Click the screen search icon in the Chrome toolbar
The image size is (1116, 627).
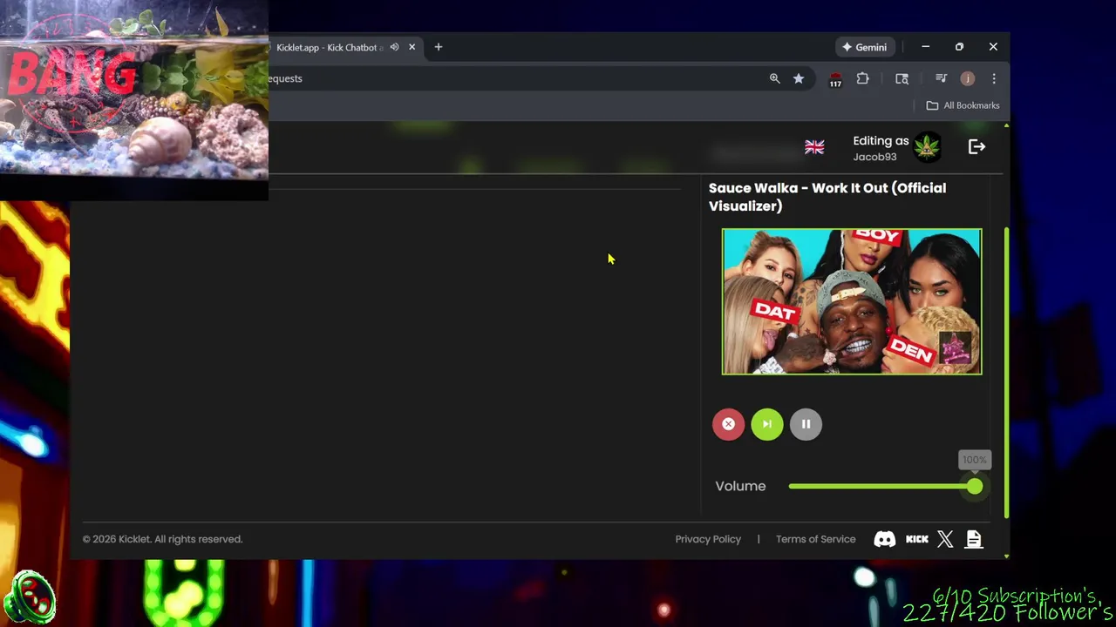[x=902, y=78]
